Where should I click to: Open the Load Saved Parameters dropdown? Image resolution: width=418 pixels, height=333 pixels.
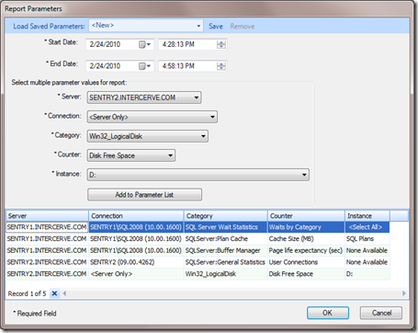point(198,26)
